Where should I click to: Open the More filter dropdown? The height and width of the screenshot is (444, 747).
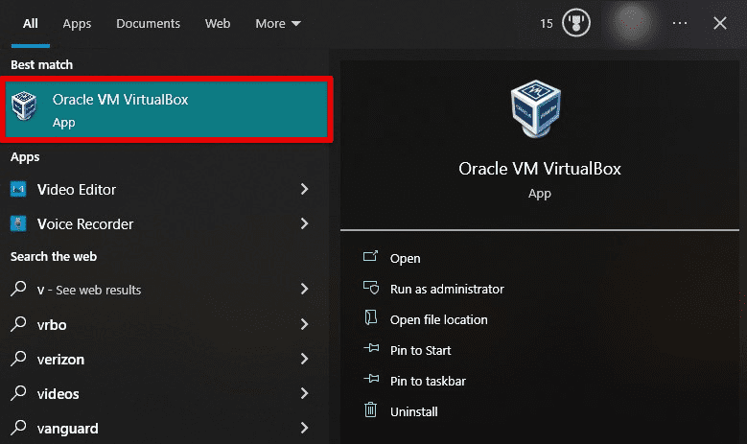278,23
